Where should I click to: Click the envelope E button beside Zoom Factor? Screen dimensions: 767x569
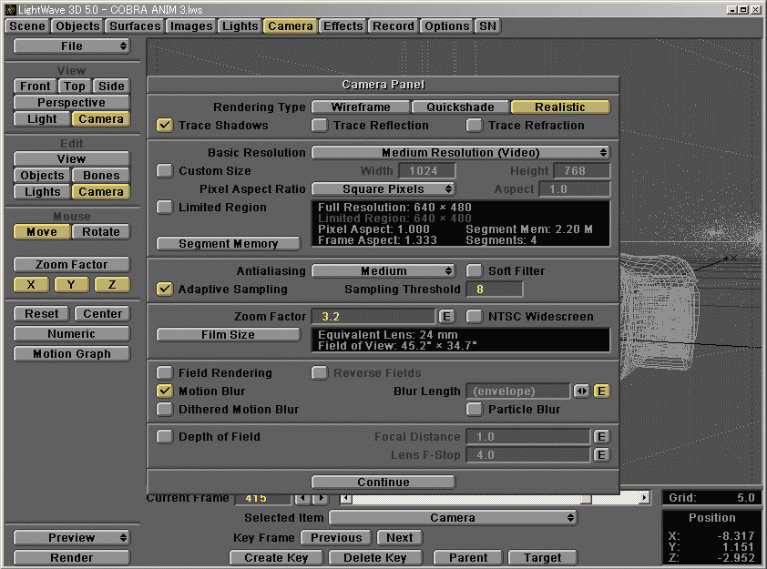pyautogui.click(x=446, y=317)
